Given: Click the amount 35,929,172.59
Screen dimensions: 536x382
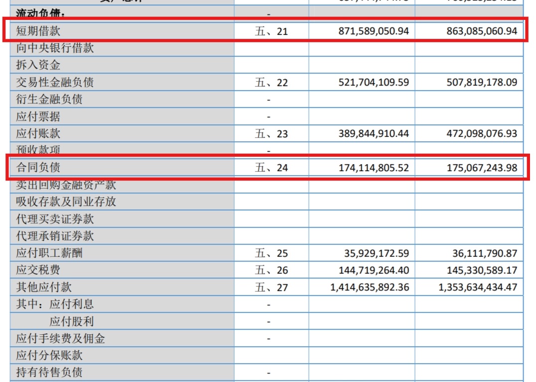Looking at the screenshot, I should pos(377,253).
